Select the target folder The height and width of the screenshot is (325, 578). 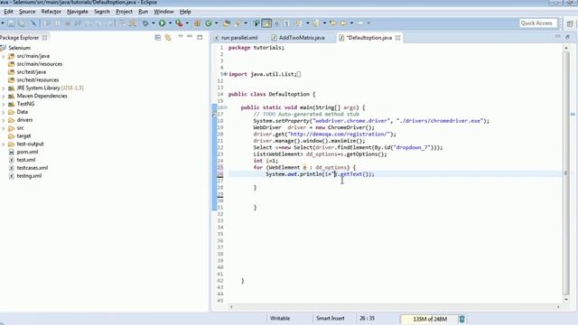click(23, 136)
